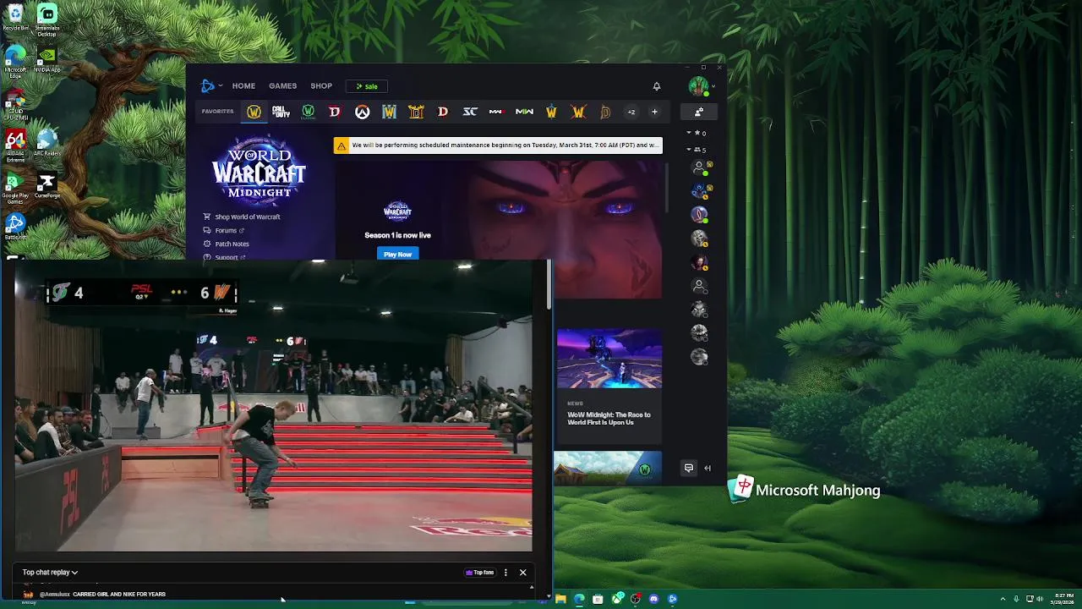Viewport: 1082px width, 609px height.
Task: Open the SHOP tab
Action: click(x=321, y=85)
